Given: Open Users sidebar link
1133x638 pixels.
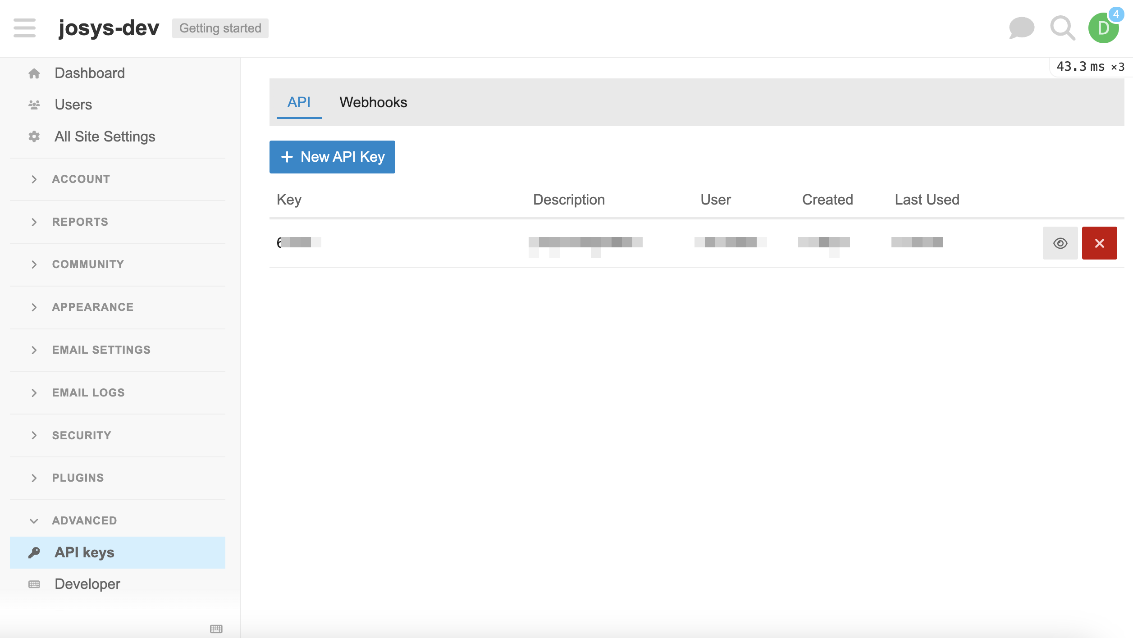Looking at the screenshot, I should (x=73, y=105).
